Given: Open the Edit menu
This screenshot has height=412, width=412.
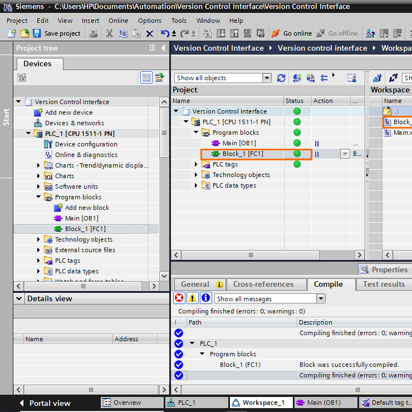Looking at the screenshot, I should click(x=42, y=21).
